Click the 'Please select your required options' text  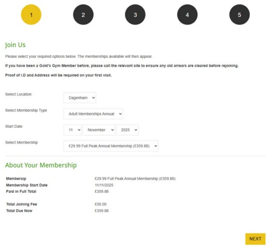coord(79,56)
